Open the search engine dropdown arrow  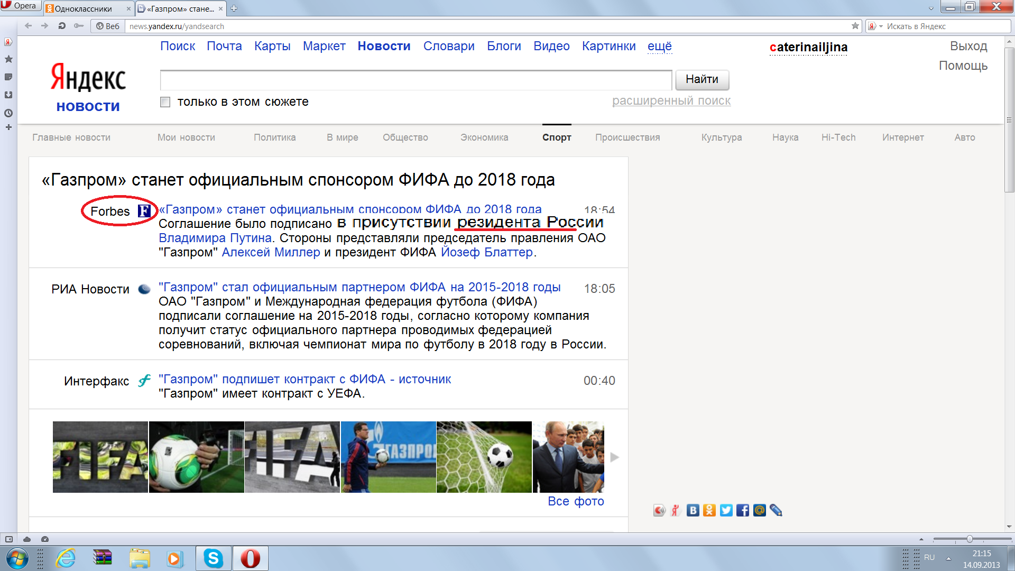coord(881,26)
